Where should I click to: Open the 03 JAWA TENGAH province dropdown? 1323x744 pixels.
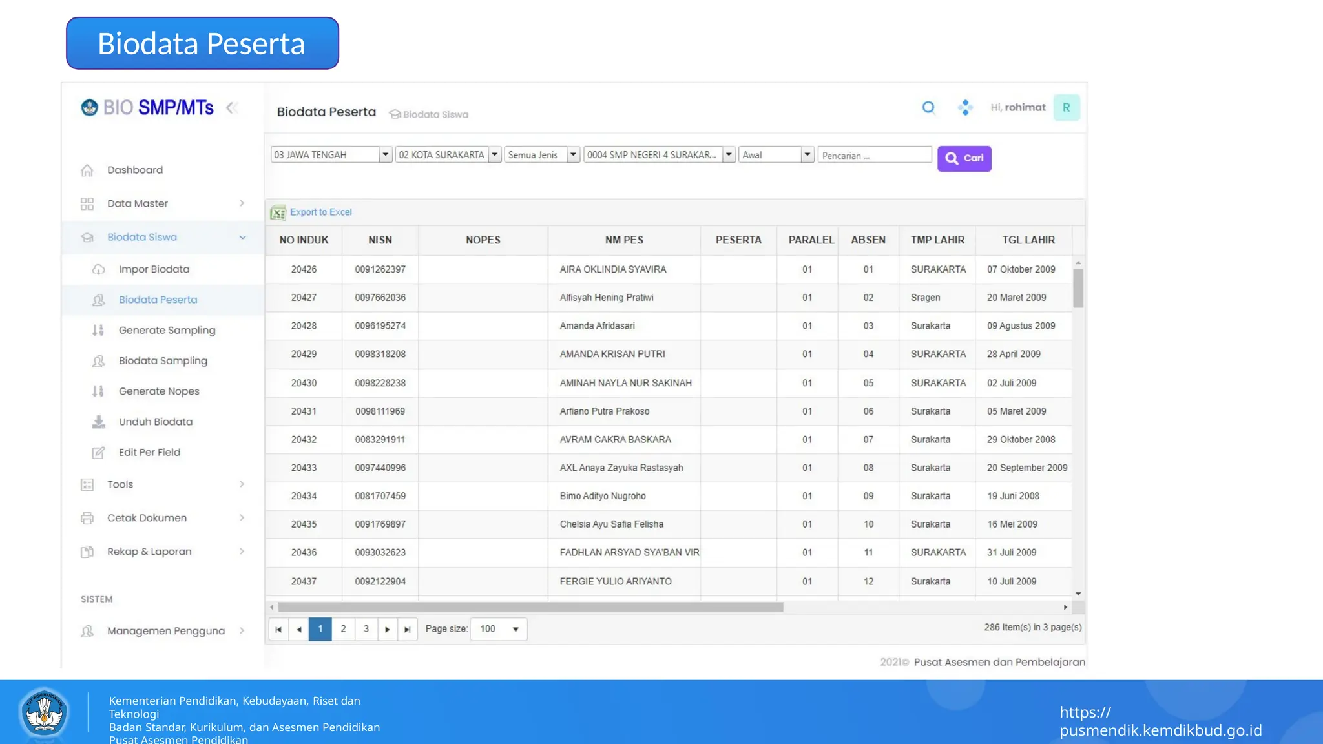pos(385,155)
